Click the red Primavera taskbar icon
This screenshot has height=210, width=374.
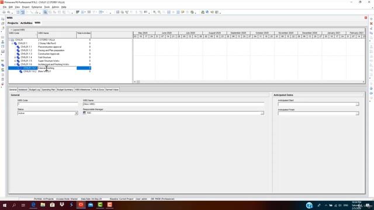tap(81, 205)
